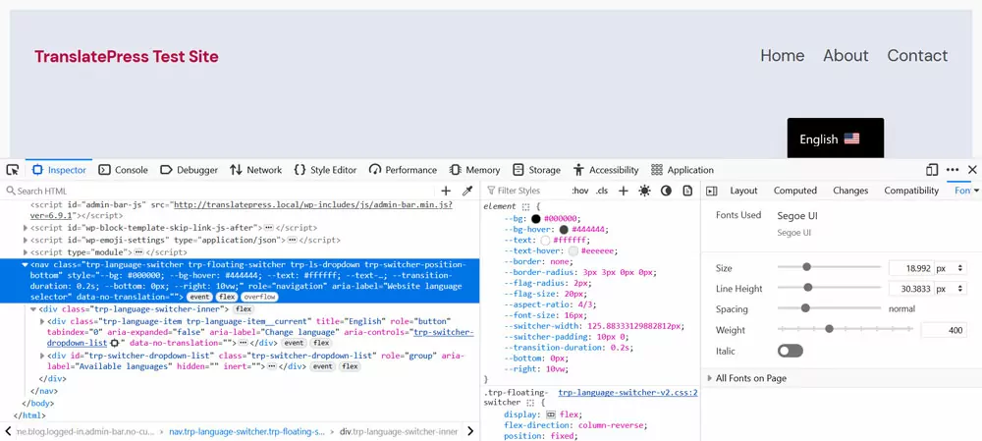Expand the script type="module" node
The image size is (982, 441).
pyautogui.click(x=26, y=251)
